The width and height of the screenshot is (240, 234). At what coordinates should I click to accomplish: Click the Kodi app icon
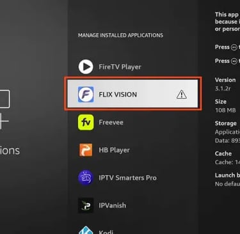pos(86,230)
